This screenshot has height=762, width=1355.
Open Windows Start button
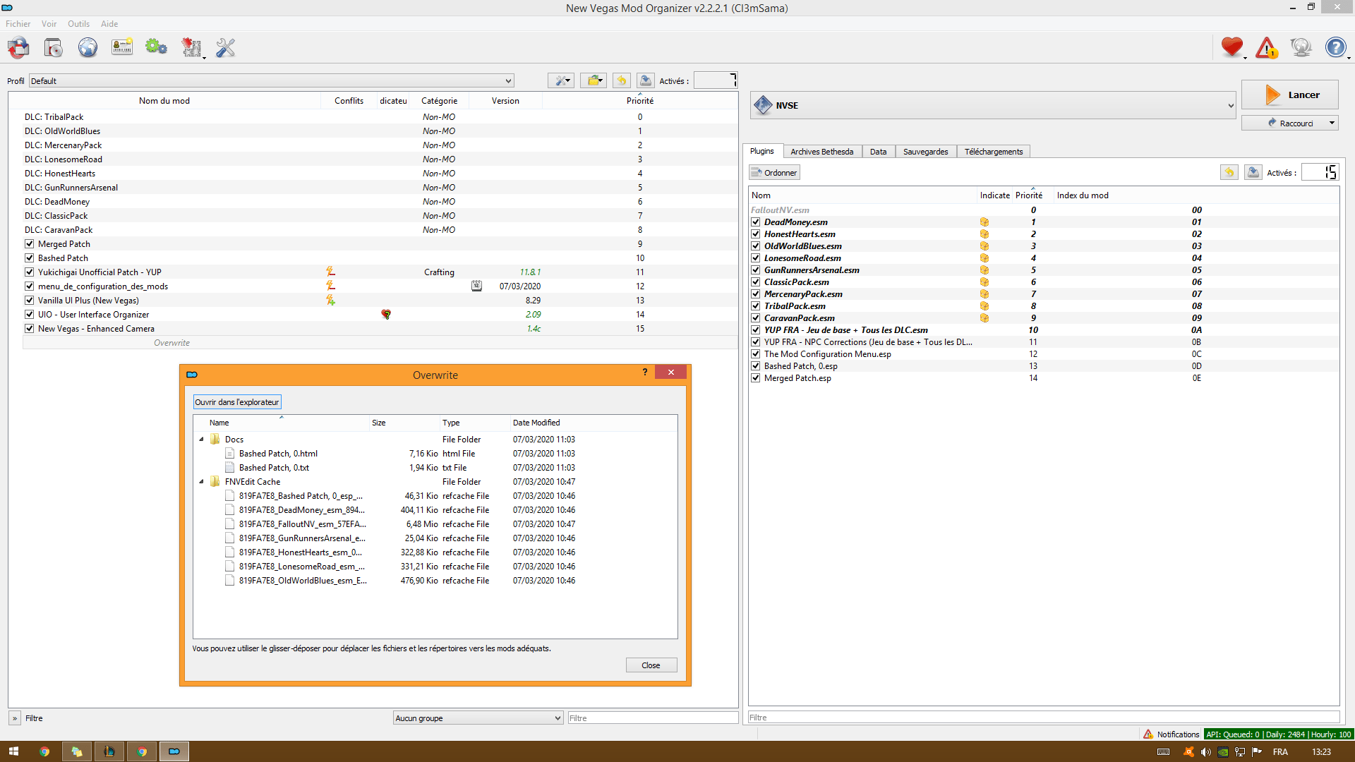(13, 751)
